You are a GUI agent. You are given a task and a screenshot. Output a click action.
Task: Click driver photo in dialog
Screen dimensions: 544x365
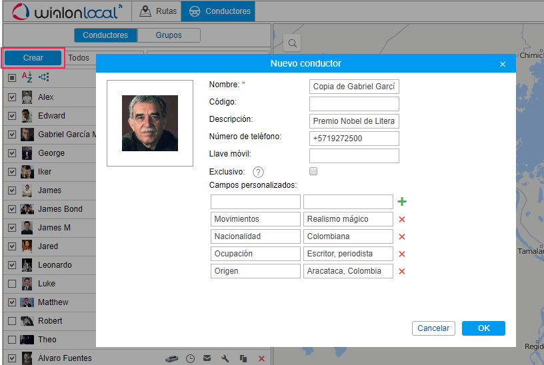coord(150,123)
